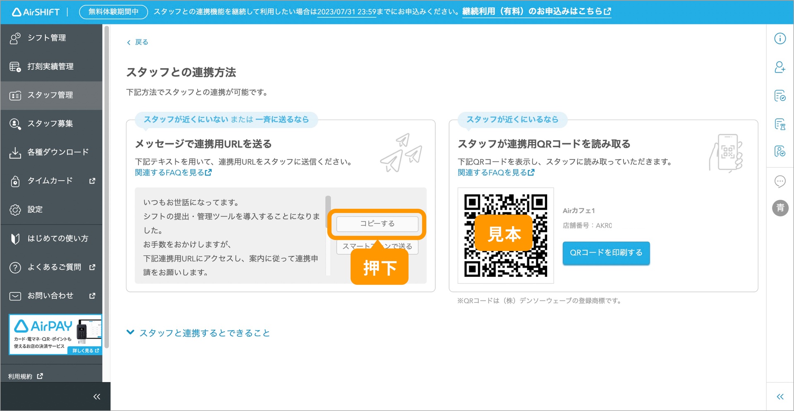Screen dimensions: 794x411
Task: Click the AirPAY advertisement banner
Action: 55,335
